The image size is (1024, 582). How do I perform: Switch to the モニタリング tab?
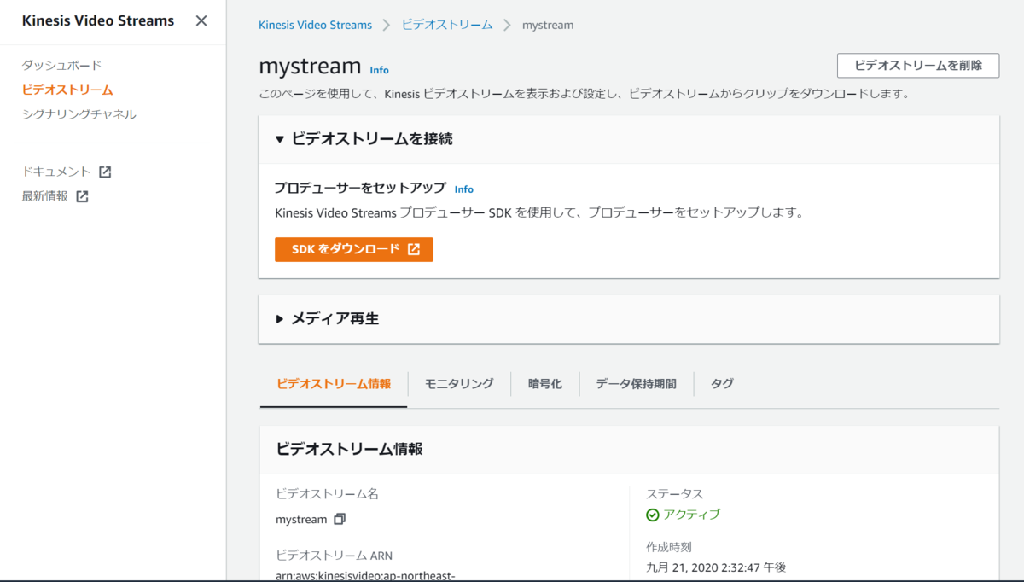coord(459,384)
